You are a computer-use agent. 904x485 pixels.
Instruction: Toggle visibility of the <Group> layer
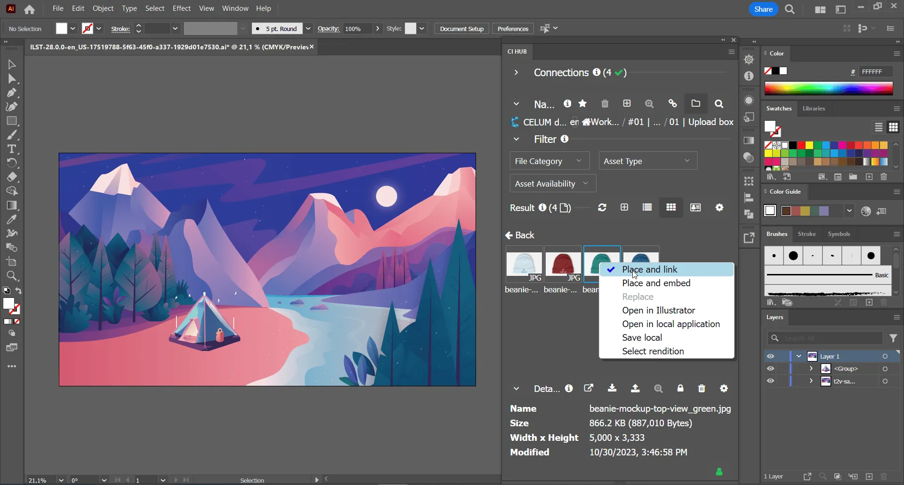[771, 369]
